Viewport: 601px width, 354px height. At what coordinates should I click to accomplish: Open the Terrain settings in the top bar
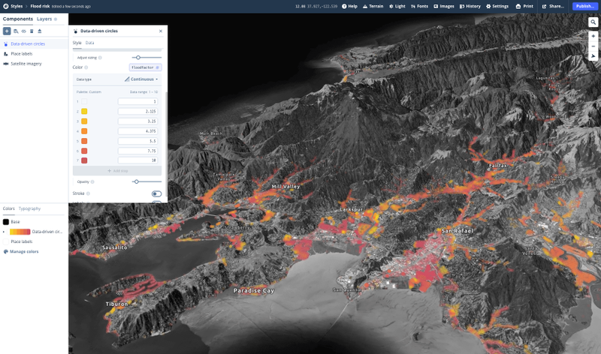[373, 6]
